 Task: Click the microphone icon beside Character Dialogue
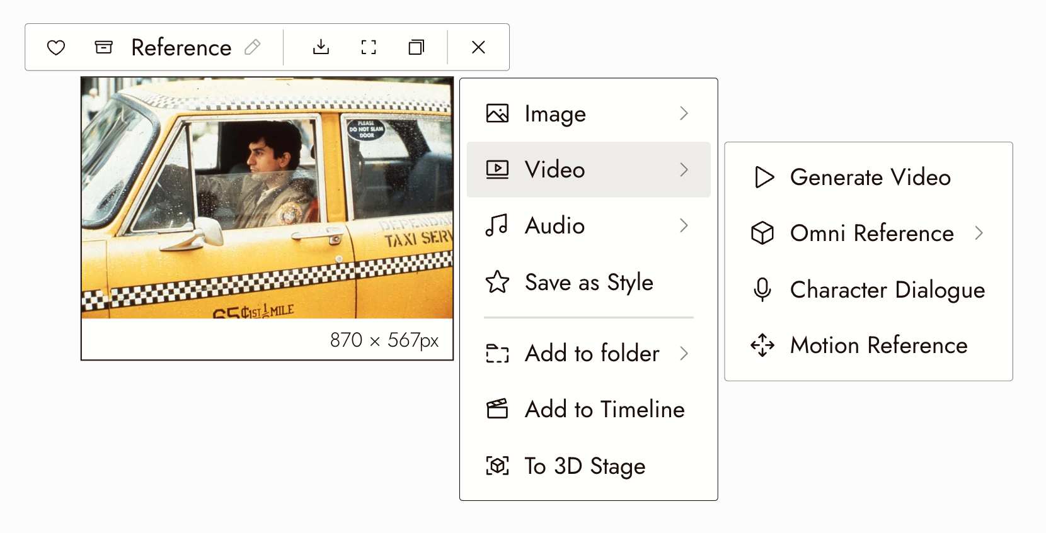pyautogui.click(x=762, y=289)
